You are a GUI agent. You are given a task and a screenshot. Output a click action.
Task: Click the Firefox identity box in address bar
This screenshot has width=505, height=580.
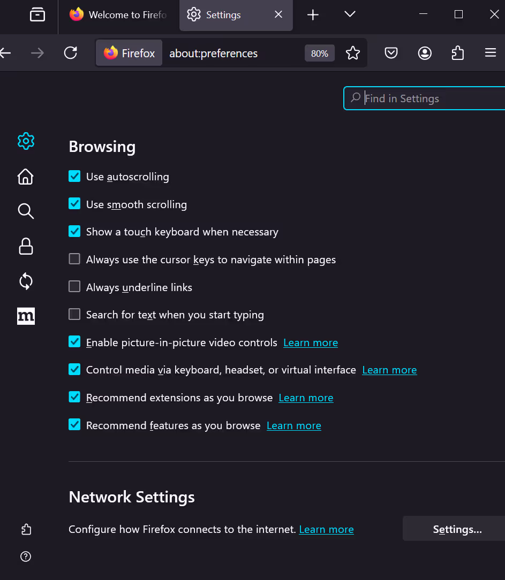point(129,53)
